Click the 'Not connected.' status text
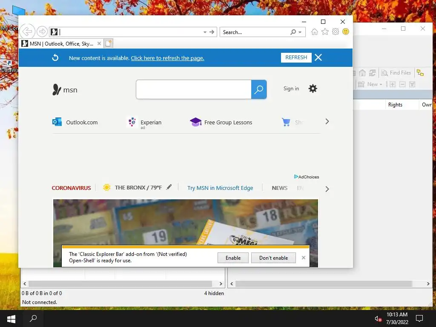This screenshot has width=436, height=327. [40, 302]
